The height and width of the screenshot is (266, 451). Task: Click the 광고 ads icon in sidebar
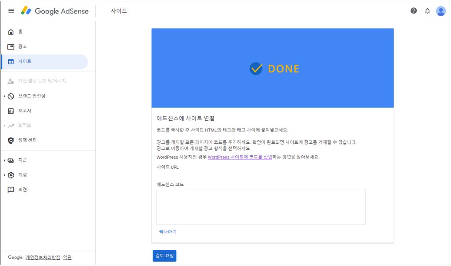pos(11,47)
